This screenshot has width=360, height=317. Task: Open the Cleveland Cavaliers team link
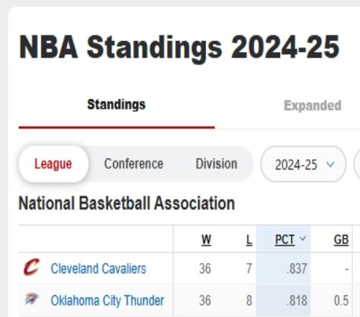click(x=99, y=269)
